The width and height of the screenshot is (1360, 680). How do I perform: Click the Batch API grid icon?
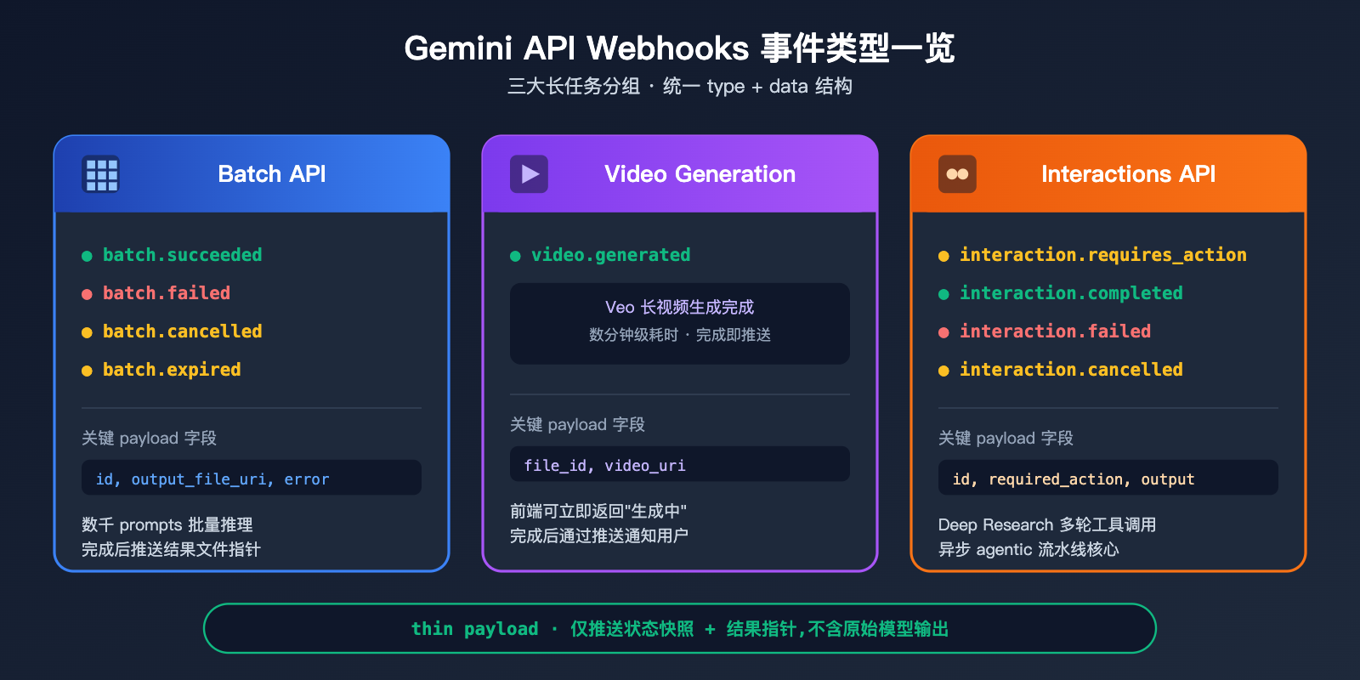pyautogui.click(x=101, y=174)
